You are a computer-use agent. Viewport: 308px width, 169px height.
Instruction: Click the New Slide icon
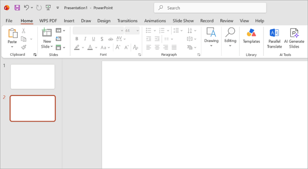[47, 32]
